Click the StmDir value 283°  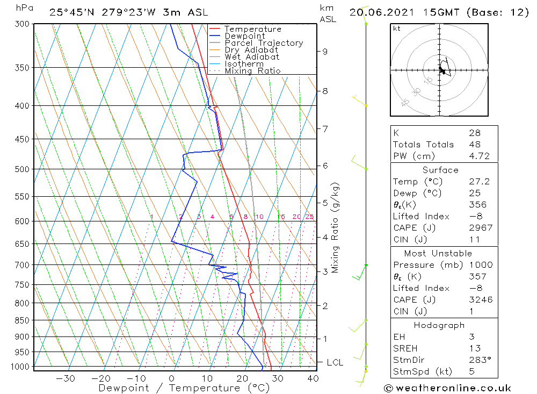[480, 360]
